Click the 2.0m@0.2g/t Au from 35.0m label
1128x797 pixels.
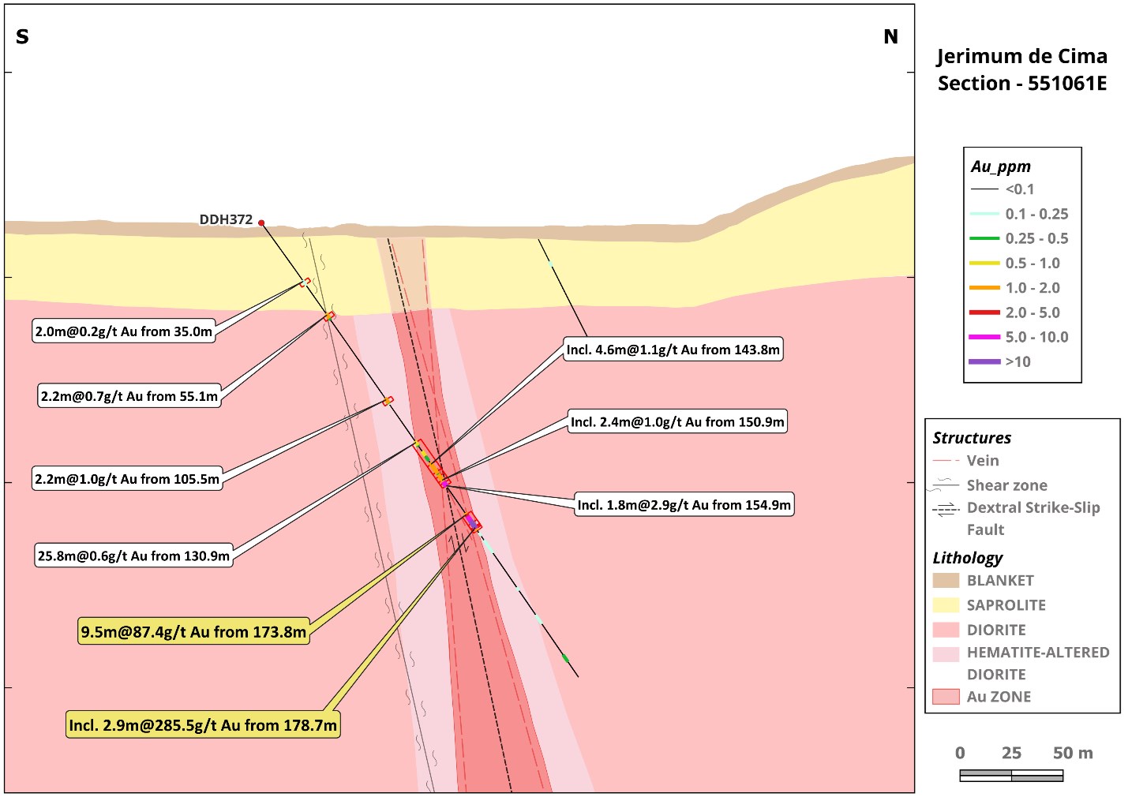click(x=124, y=331)
